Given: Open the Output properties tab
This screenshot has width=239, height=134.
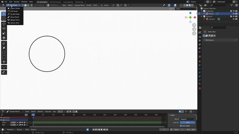Looking at the screenshot, I should tap(200, 41).
